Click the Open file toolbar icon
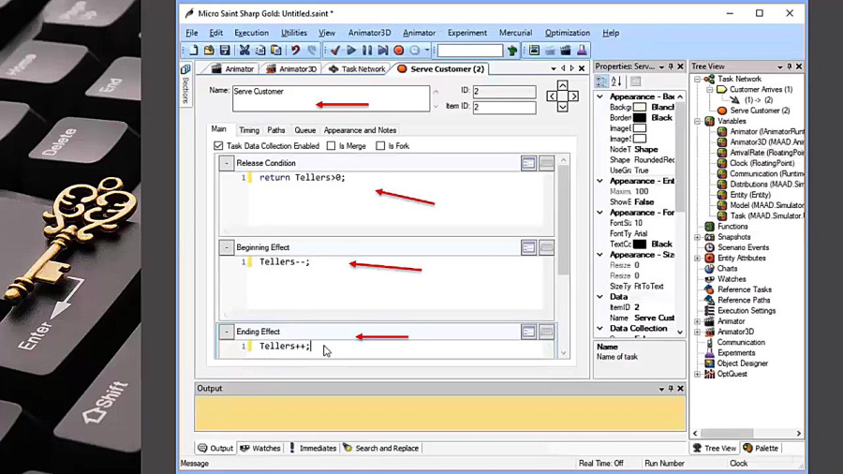Viewport: 843px width, 474px height. (x=209, y=51)
